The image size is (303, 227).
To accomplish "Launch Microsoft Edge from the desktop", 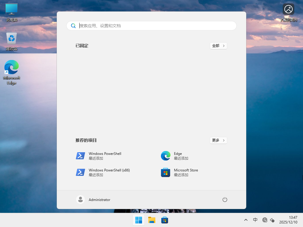I will click(11, 69).
